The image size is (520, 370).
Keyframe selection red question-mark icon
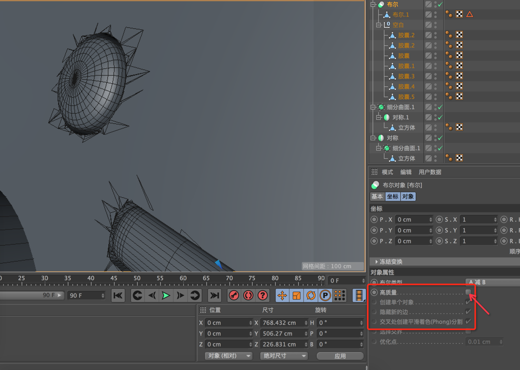tap(263, 295)
